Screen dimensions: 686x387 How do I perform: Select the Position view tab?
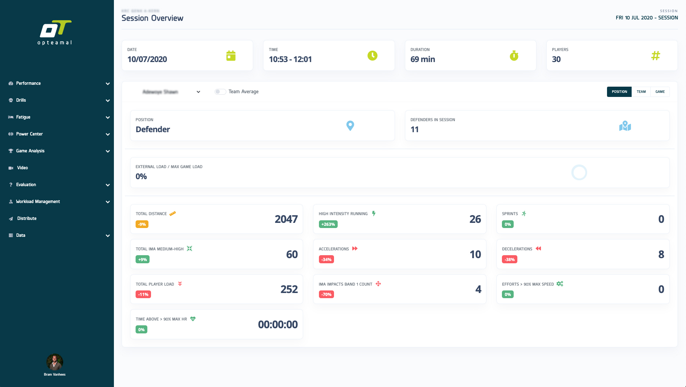tap(619, 92)
